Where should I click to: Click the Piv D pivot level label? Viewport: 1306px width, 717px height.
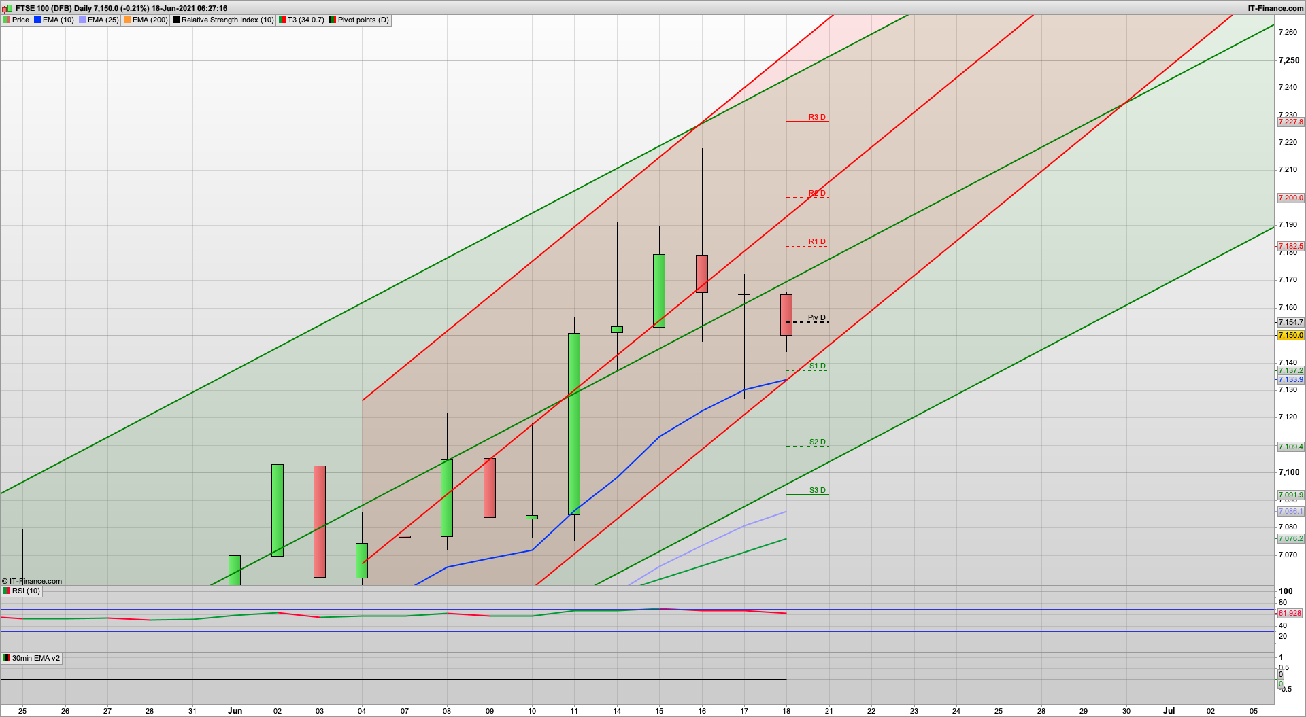[x=816, y=317]
